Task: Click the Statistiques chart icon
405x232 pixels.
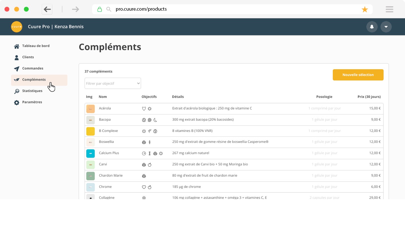Action: tap(17, 91)
